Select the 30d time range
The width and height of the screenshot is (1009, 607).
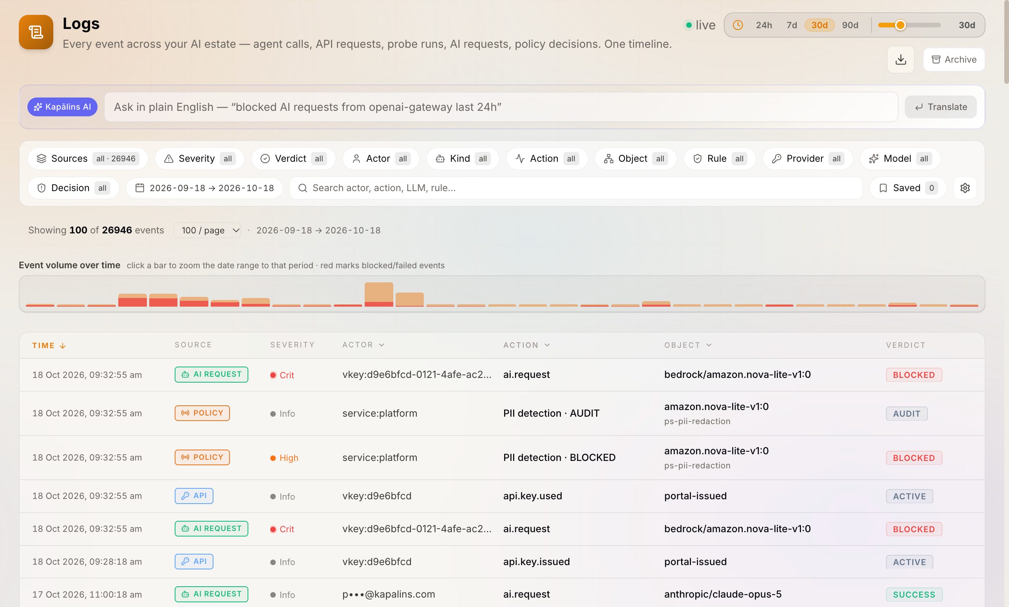[819, 25]
